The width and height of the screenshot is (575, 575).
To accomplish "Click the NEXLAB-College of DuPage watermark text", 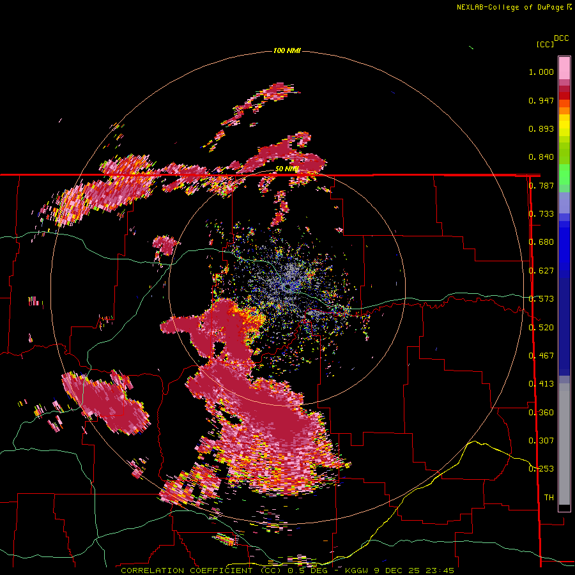I will (510, 7).
